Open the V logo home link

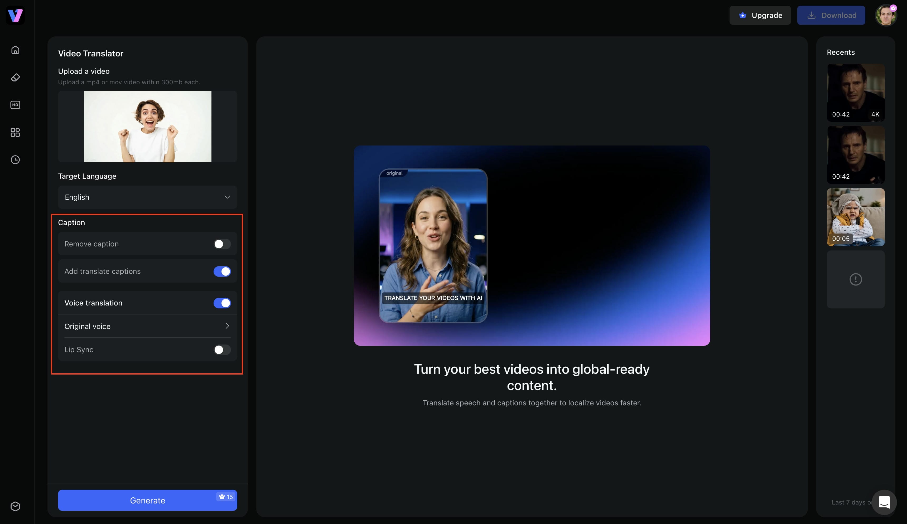[15, 16]
